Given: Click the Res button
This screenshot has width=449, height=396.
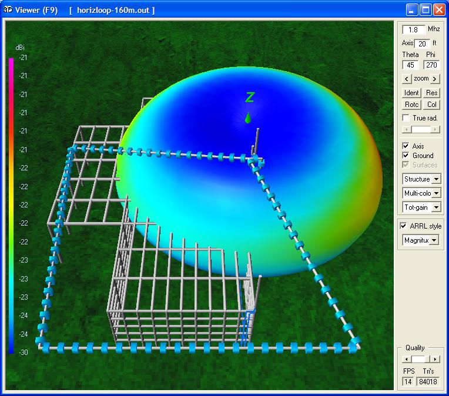Looking at the screenshot, I should (x=431, y=93).
